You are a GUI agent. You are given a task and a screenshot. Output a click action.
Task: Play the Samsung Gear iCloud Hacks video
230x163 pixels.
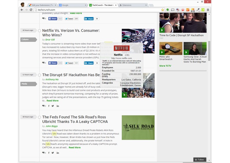pos(186,52)
